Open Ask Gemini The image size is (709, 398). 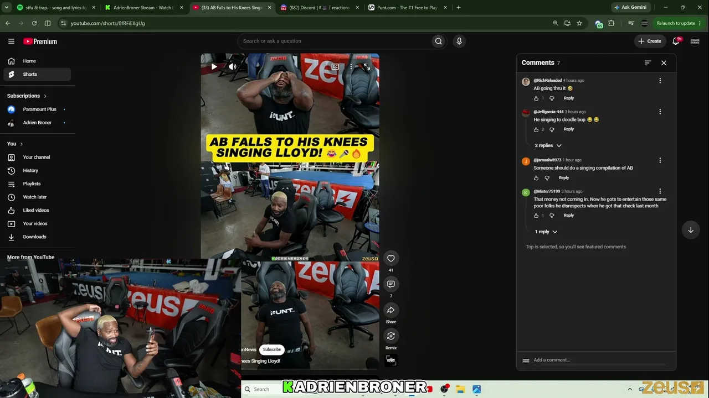click(x=630, y=8)
